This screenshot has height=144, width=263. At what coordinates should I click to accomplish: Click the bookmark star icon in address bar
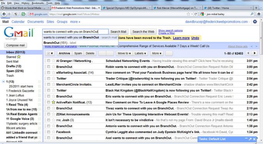[x=189, y=14]
